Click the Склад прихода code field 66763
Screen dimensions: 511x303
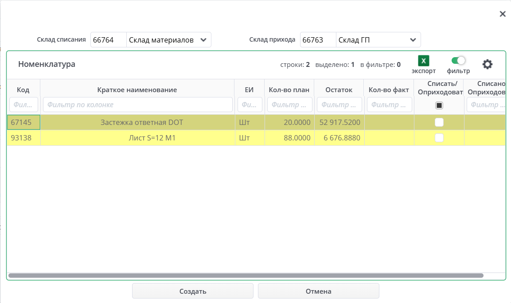318,40
